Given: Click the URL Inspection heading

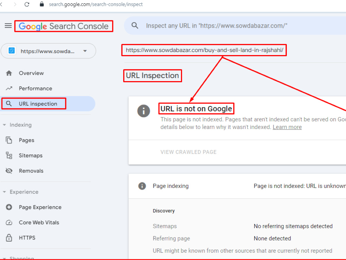Looking at the screenshot, I should pos(153,76).
